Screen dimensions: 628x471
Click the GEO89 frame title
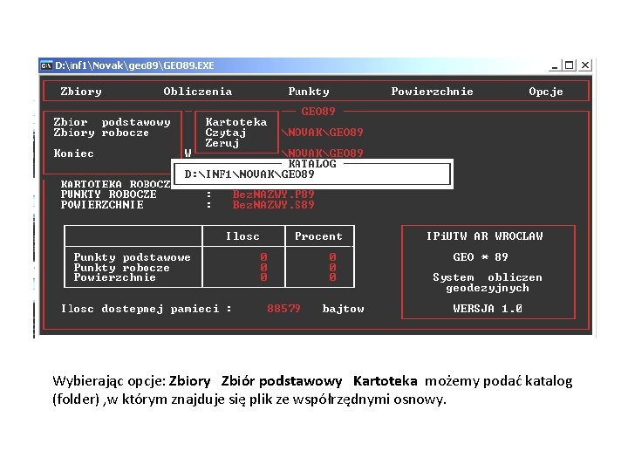318,112
